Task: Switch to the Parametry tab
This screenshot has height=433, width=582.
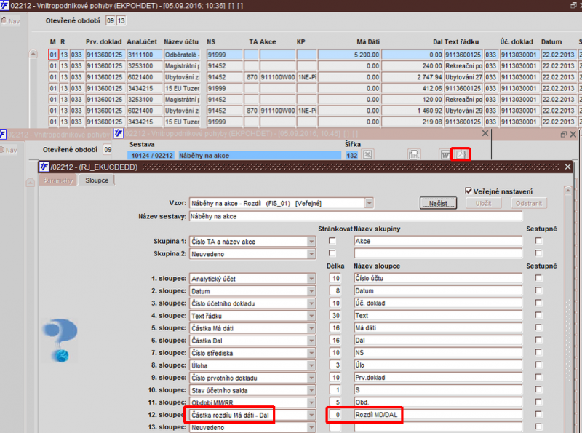Action: pos(58,180)
